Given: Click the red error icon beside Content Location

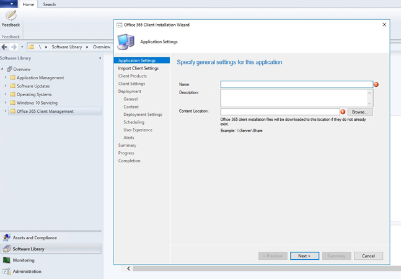Looking at the screenshot, I should tap(343, 112).
